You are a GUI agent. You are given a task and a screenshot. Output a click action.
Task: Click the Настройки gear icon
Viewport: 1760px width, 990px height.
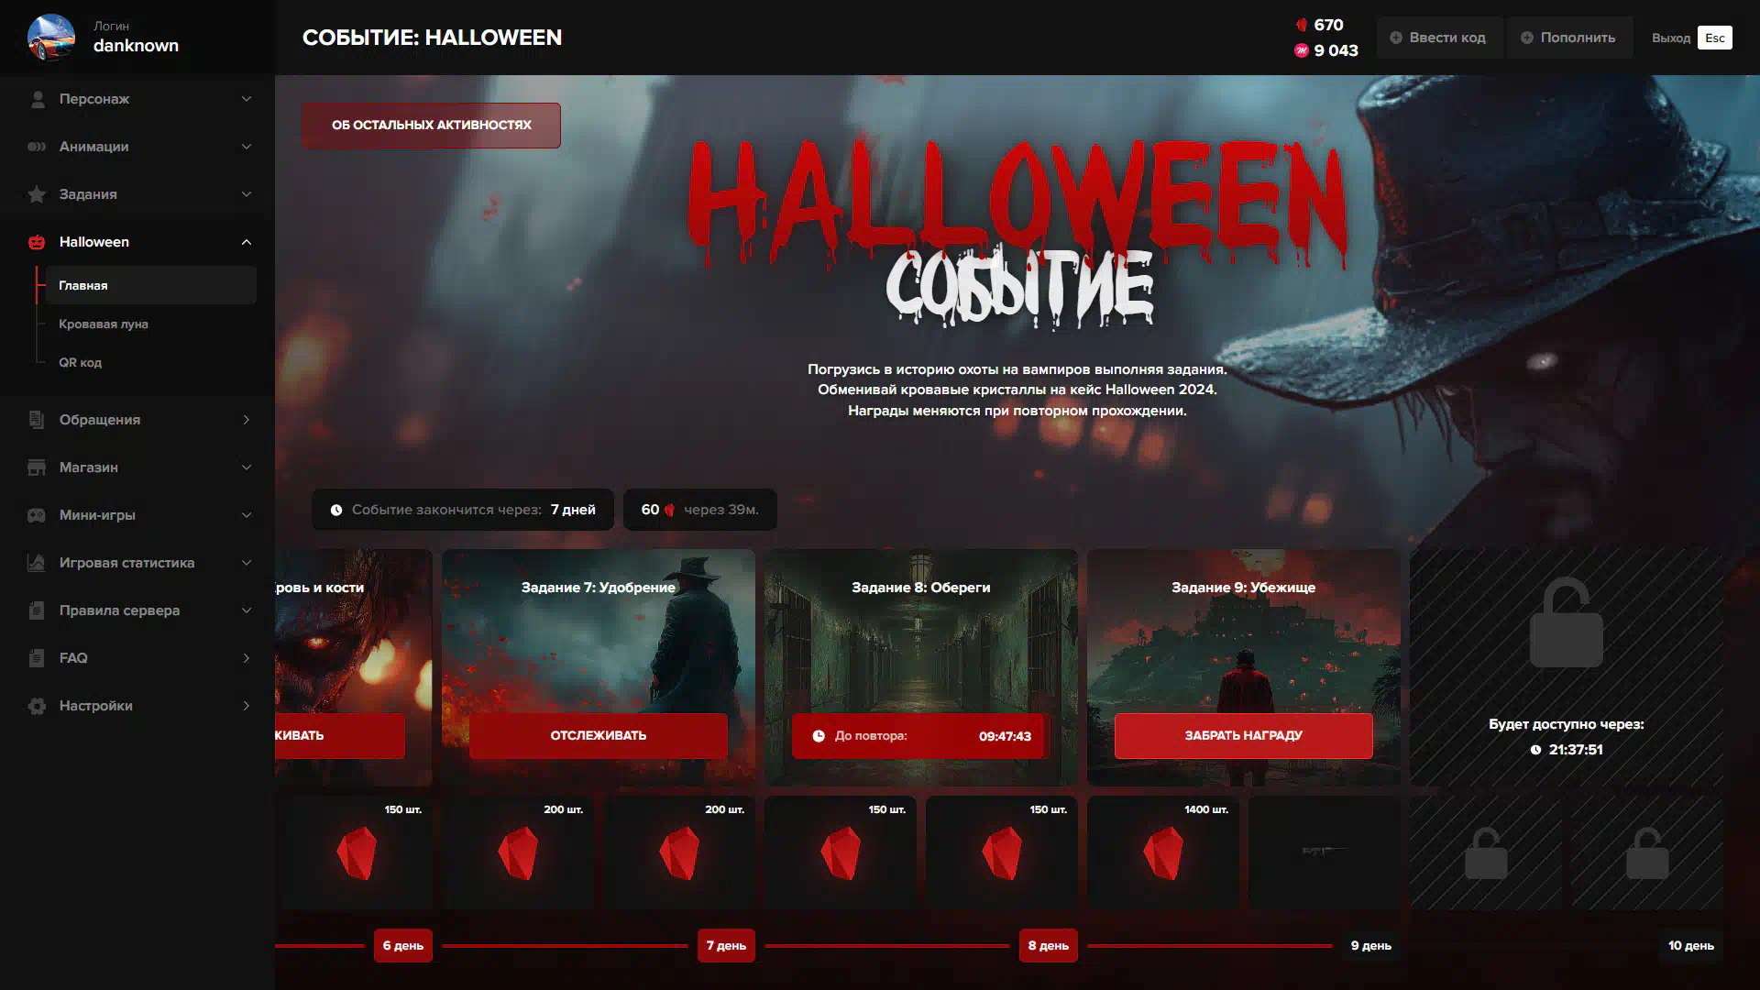pos(37,706)
